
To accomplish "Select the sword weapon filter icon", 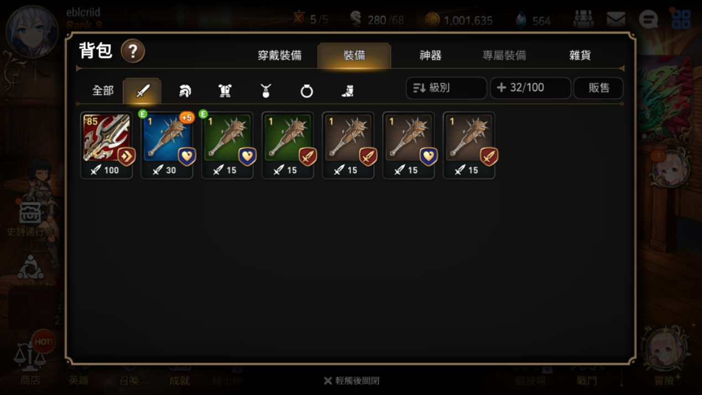I will (143, 91).
